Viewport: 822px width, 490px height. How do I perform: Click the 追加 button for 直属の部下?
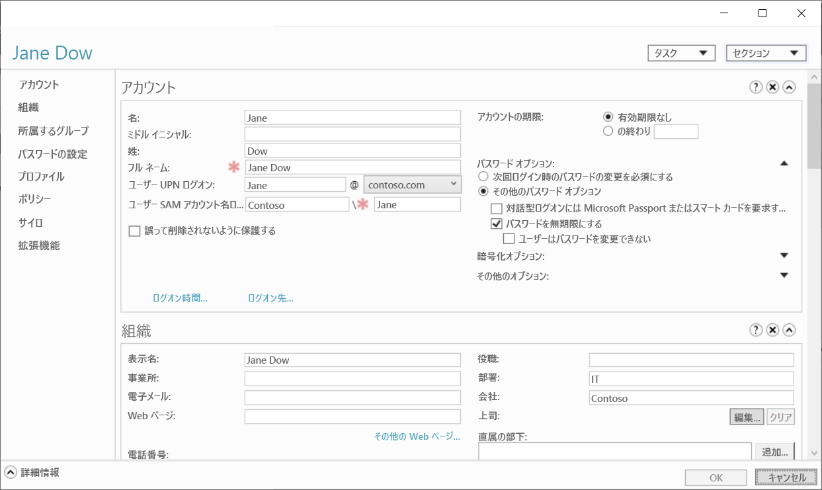point(774,451)
